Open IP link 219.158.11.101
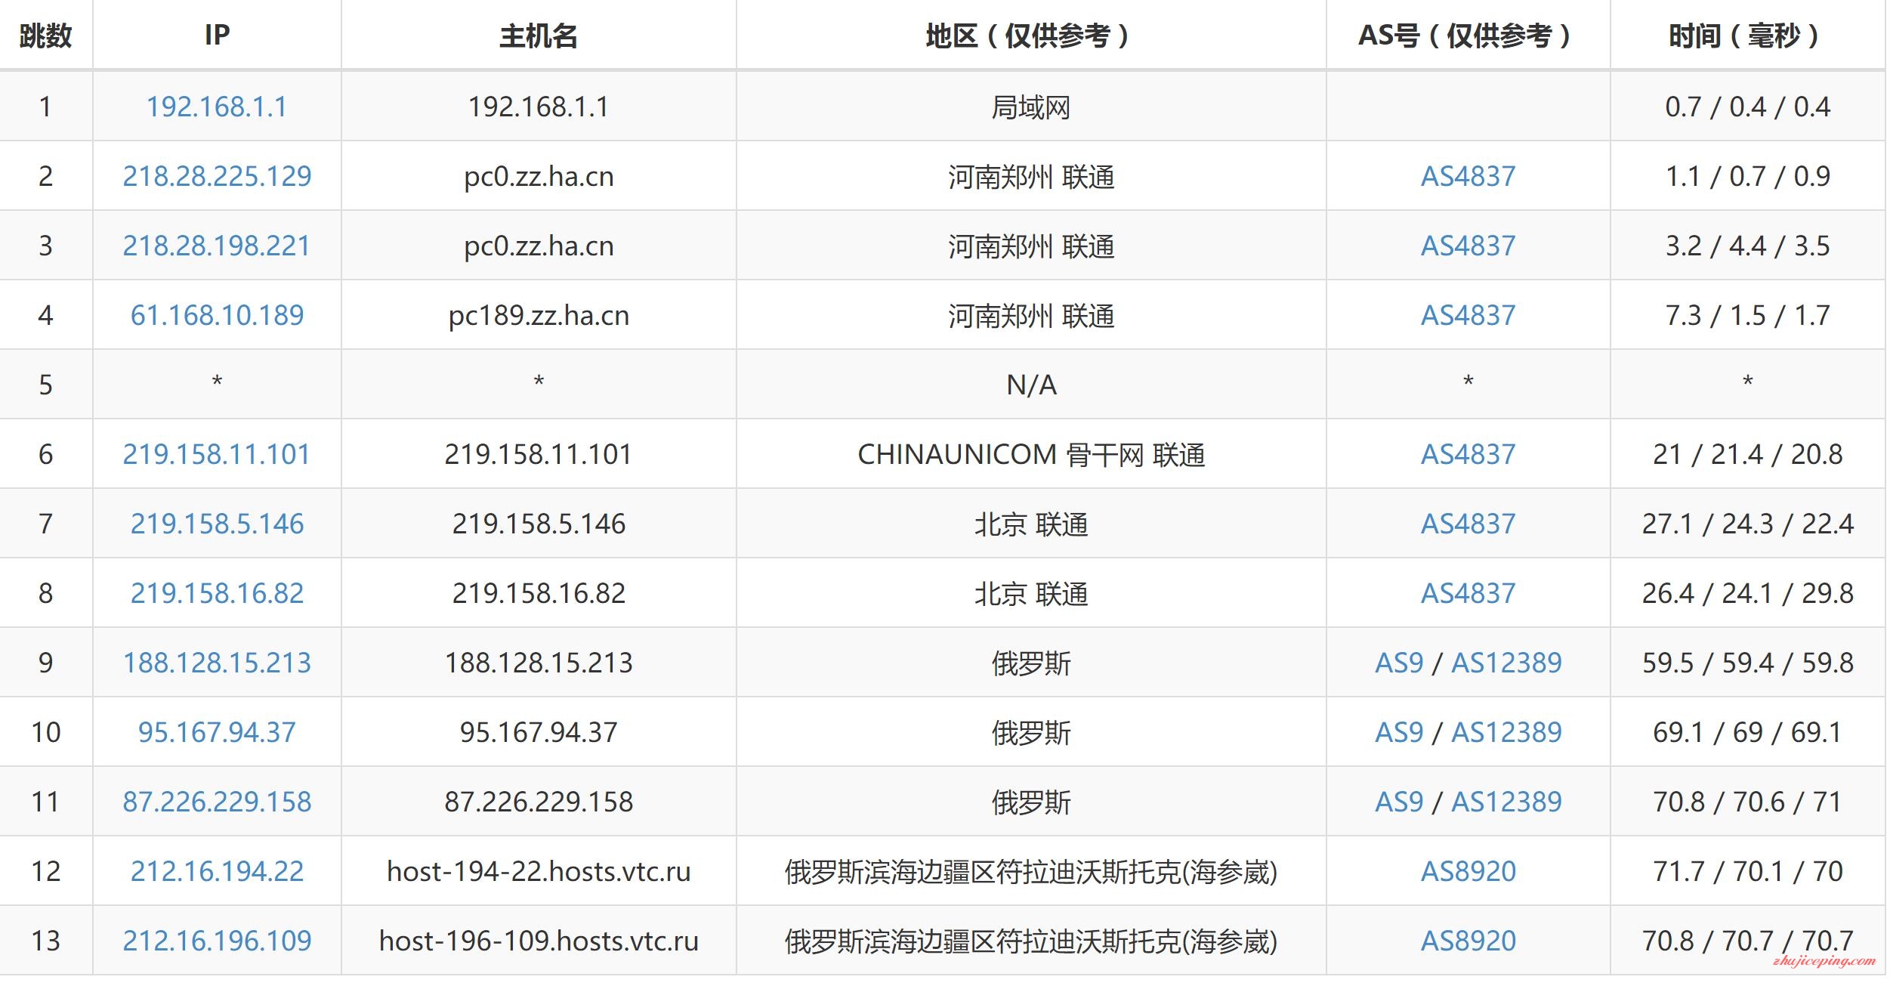The image size is (1890, 986). tap(217, 454)
